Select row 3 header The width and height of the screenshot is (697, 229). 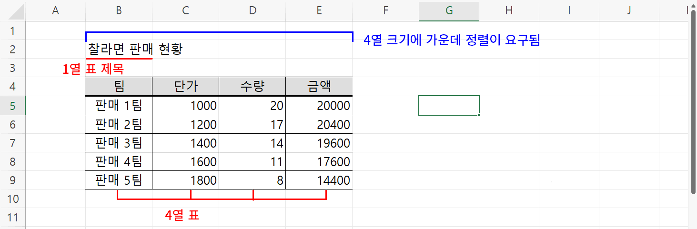(13, 68)
